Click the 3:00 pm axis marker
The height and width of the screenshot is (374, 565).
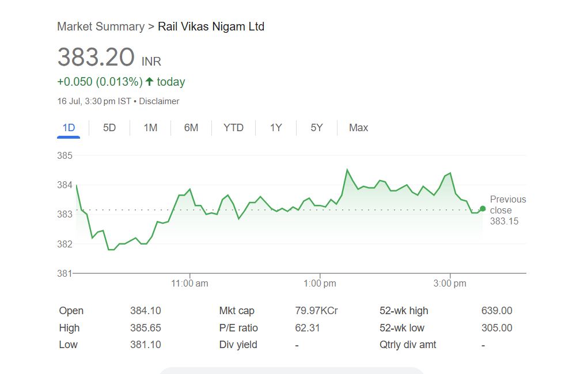[450, 284]
